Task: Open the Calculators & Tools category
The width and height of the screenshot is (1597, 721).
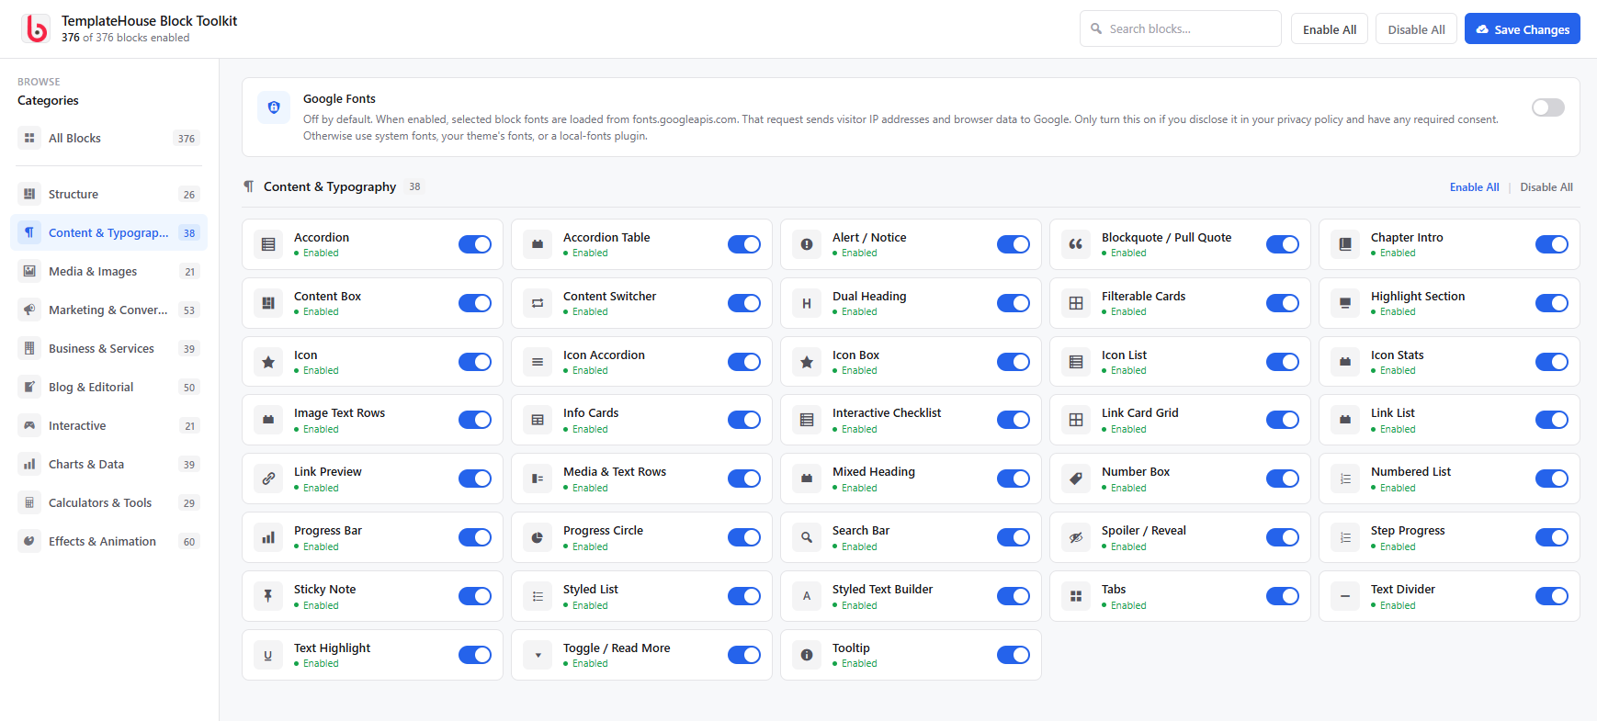Action: (108, 502)
